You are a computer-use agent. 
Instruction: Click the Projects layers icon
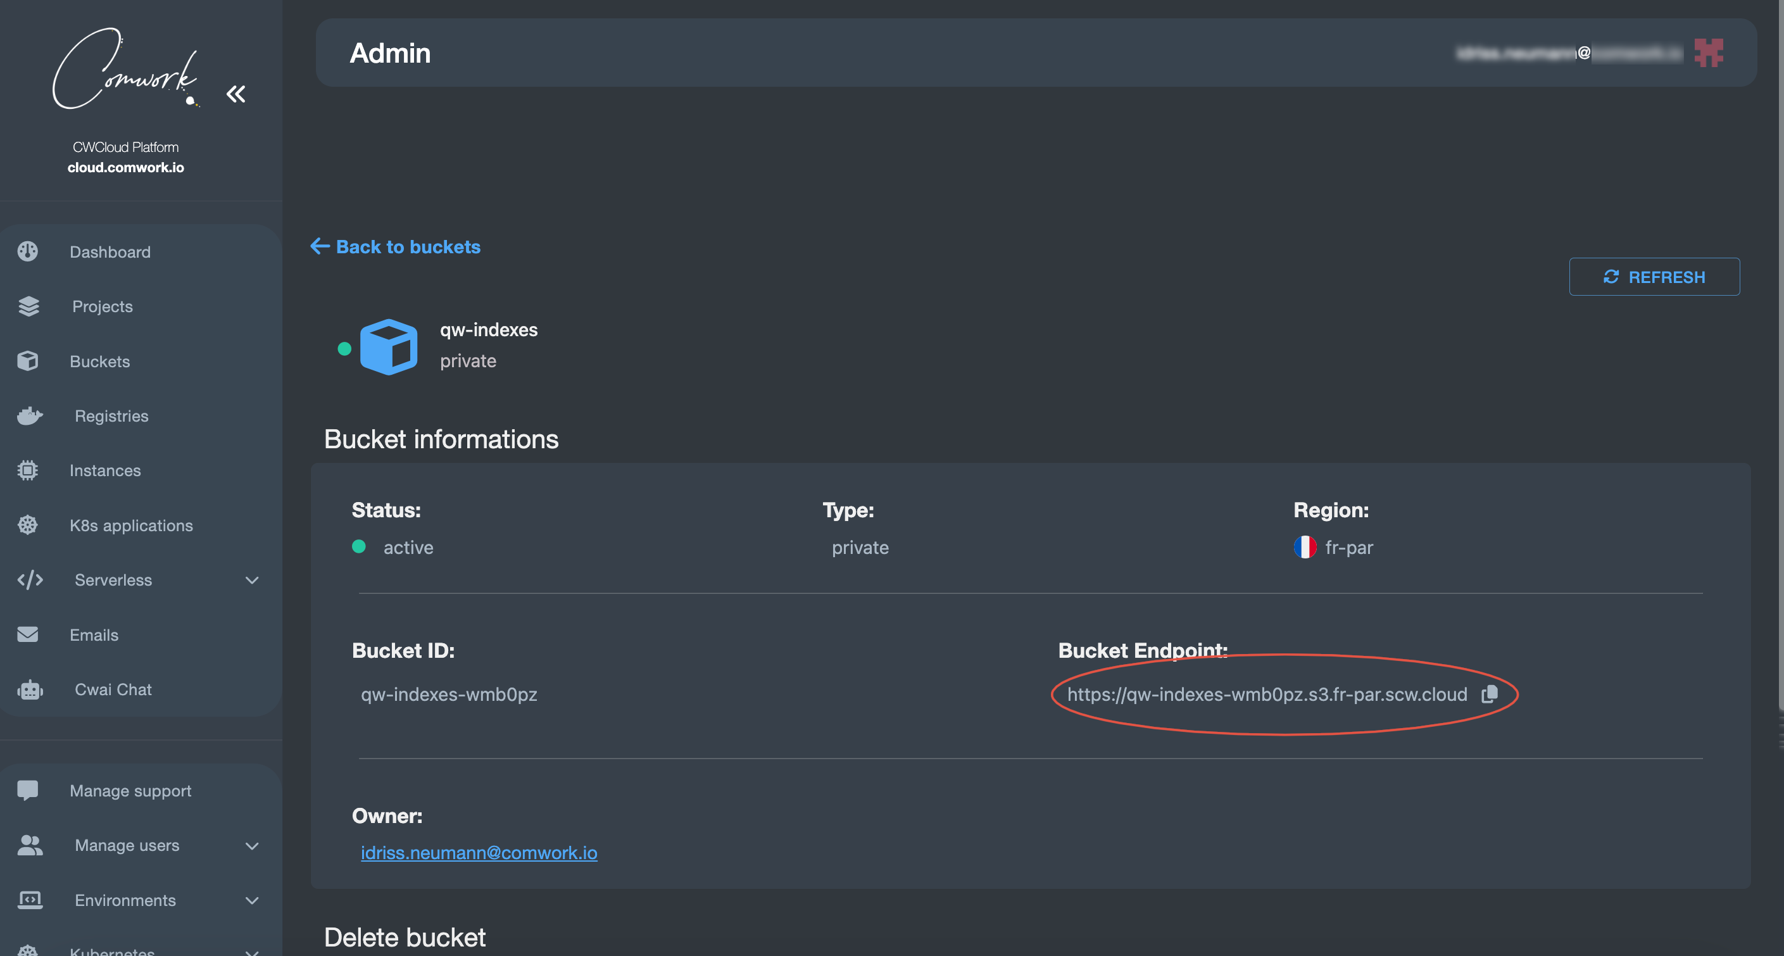[x=28, y=306]
